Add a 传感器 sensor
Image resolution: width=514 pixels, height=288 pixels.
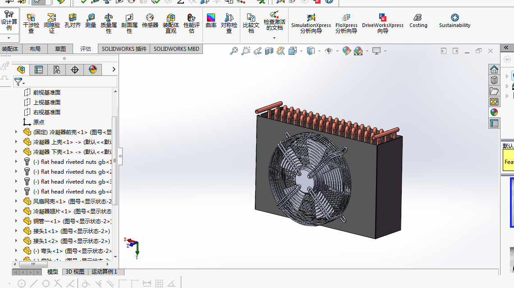coord(150,20)
